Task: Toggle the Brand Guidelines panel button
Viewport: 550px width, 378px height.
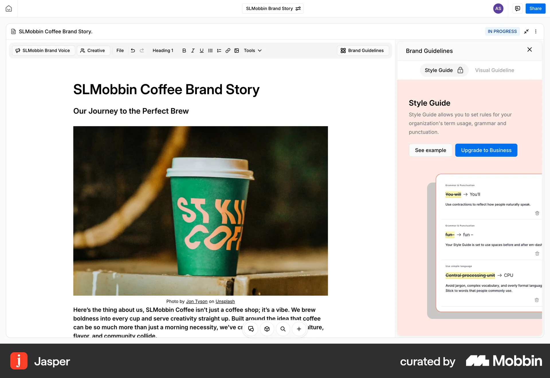Action: tap(362, 51)
